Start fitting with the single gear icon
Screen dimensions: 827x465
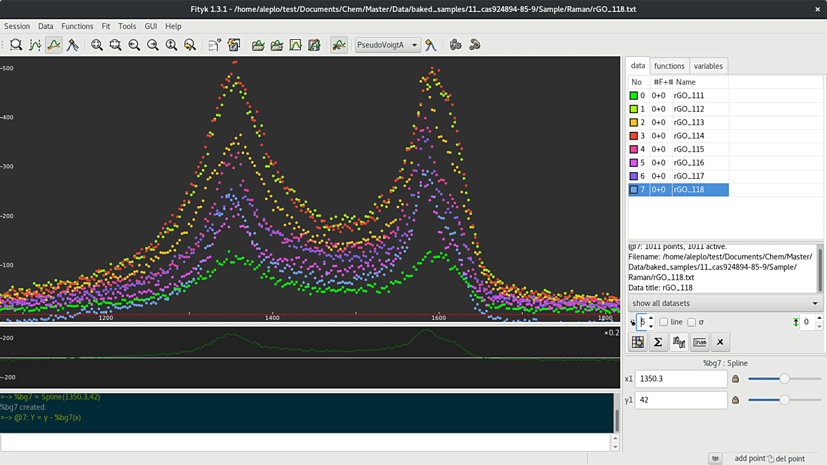coord(455,45)
